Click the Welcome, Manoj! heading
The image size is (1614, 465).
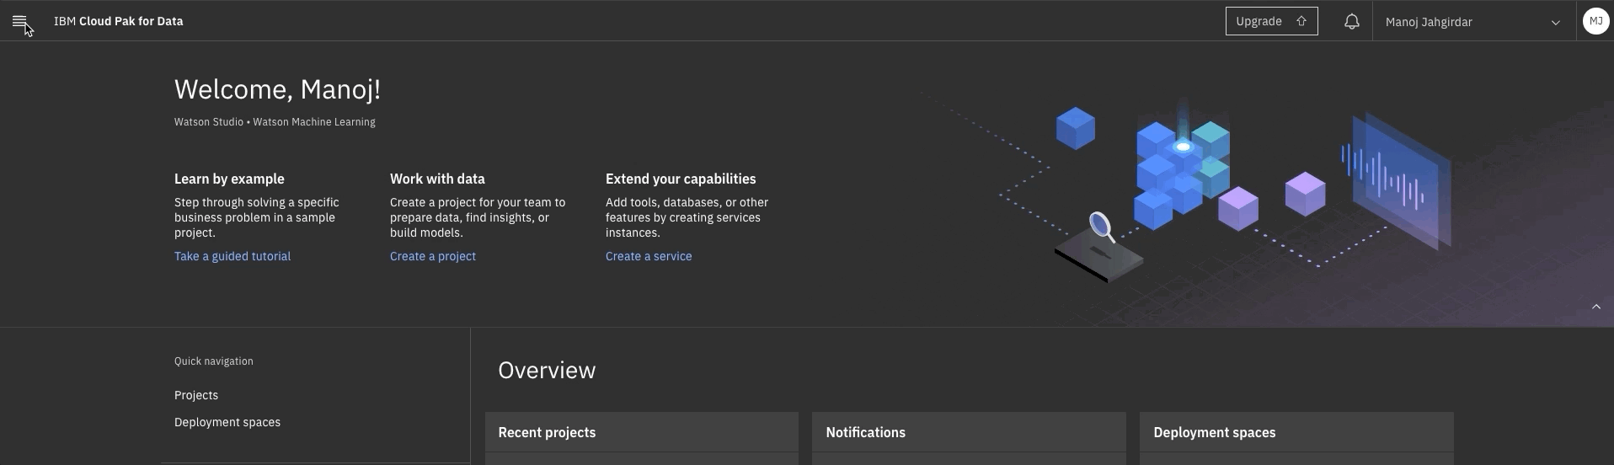[277, 89]
